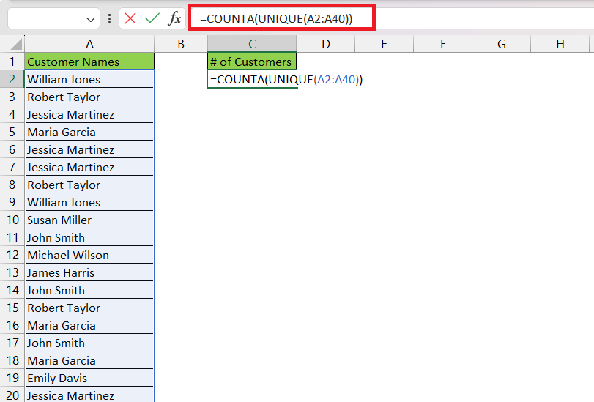Select Jessica Martinez in row 20
594x402 pixels.
click(x=89, y=395)
